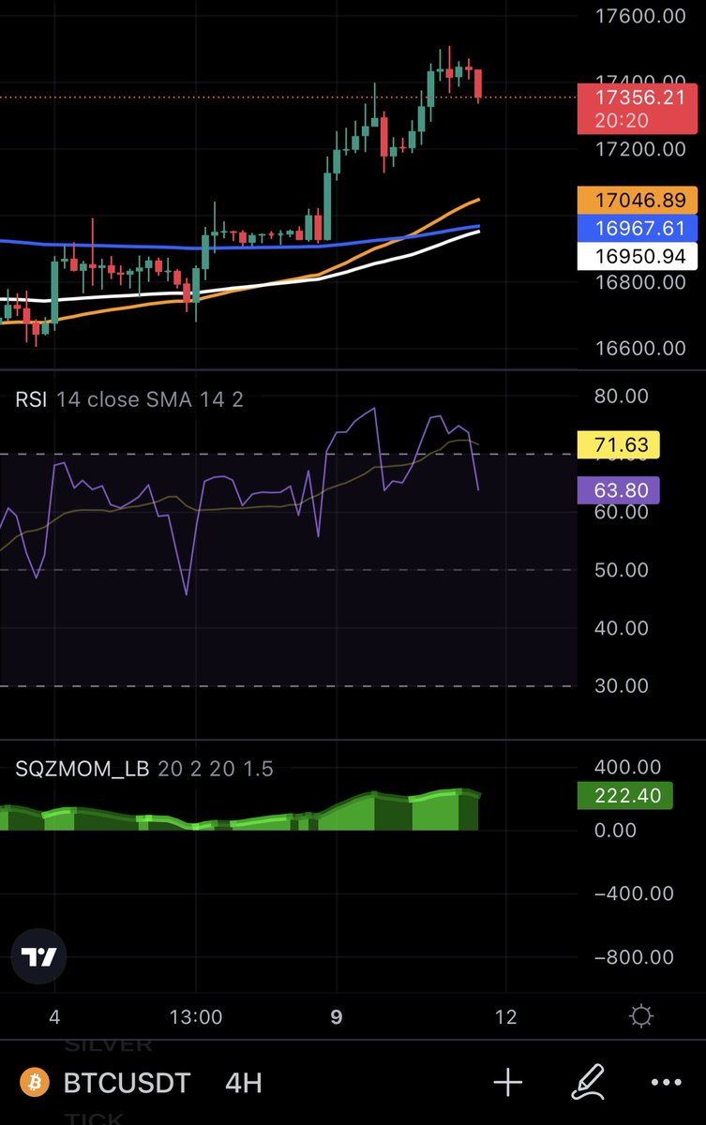Open SQZMOM_LB indicator legend
Screen dimensions: 706x1125
pyautogui.click(x=144, y=769)
